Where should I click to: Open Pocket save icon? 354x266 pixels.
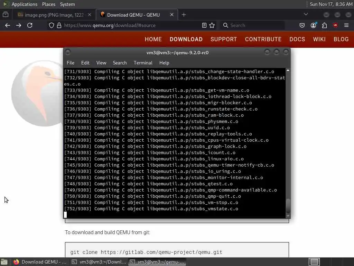[302, 25]
